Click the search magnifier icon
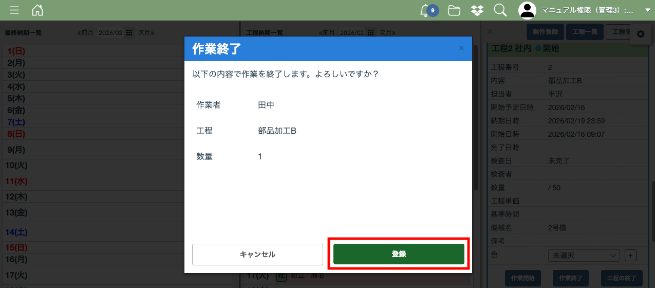The width and height of the screenshot is (655, 288). point(500,10)
